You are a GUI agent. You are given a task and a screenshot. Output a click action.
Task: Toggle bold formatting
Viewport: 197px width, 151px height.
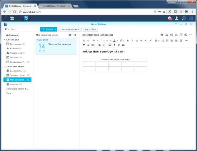pyautogui.click(x=128, y=40)
